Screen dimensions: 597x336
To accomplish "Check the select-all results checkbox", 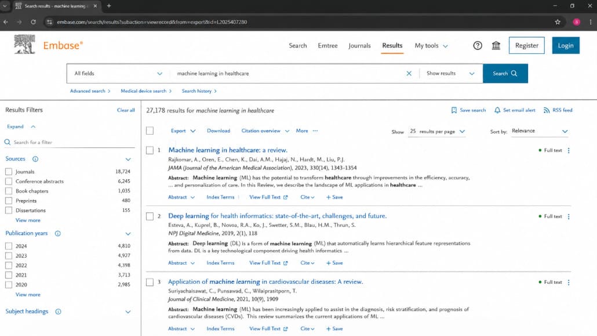I will click(150, 131).
